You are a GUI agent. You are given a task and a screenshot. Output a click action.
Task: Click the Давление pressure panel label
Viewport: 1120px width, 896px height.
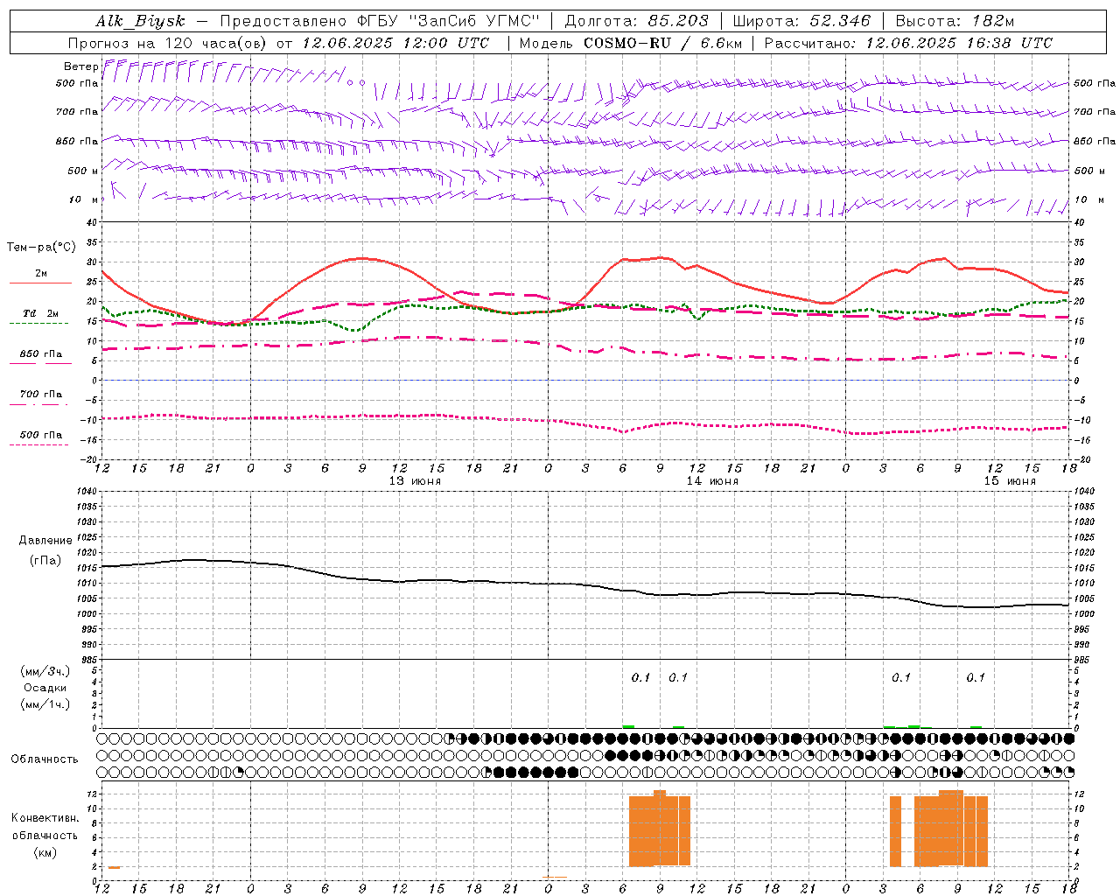[45, 541]
